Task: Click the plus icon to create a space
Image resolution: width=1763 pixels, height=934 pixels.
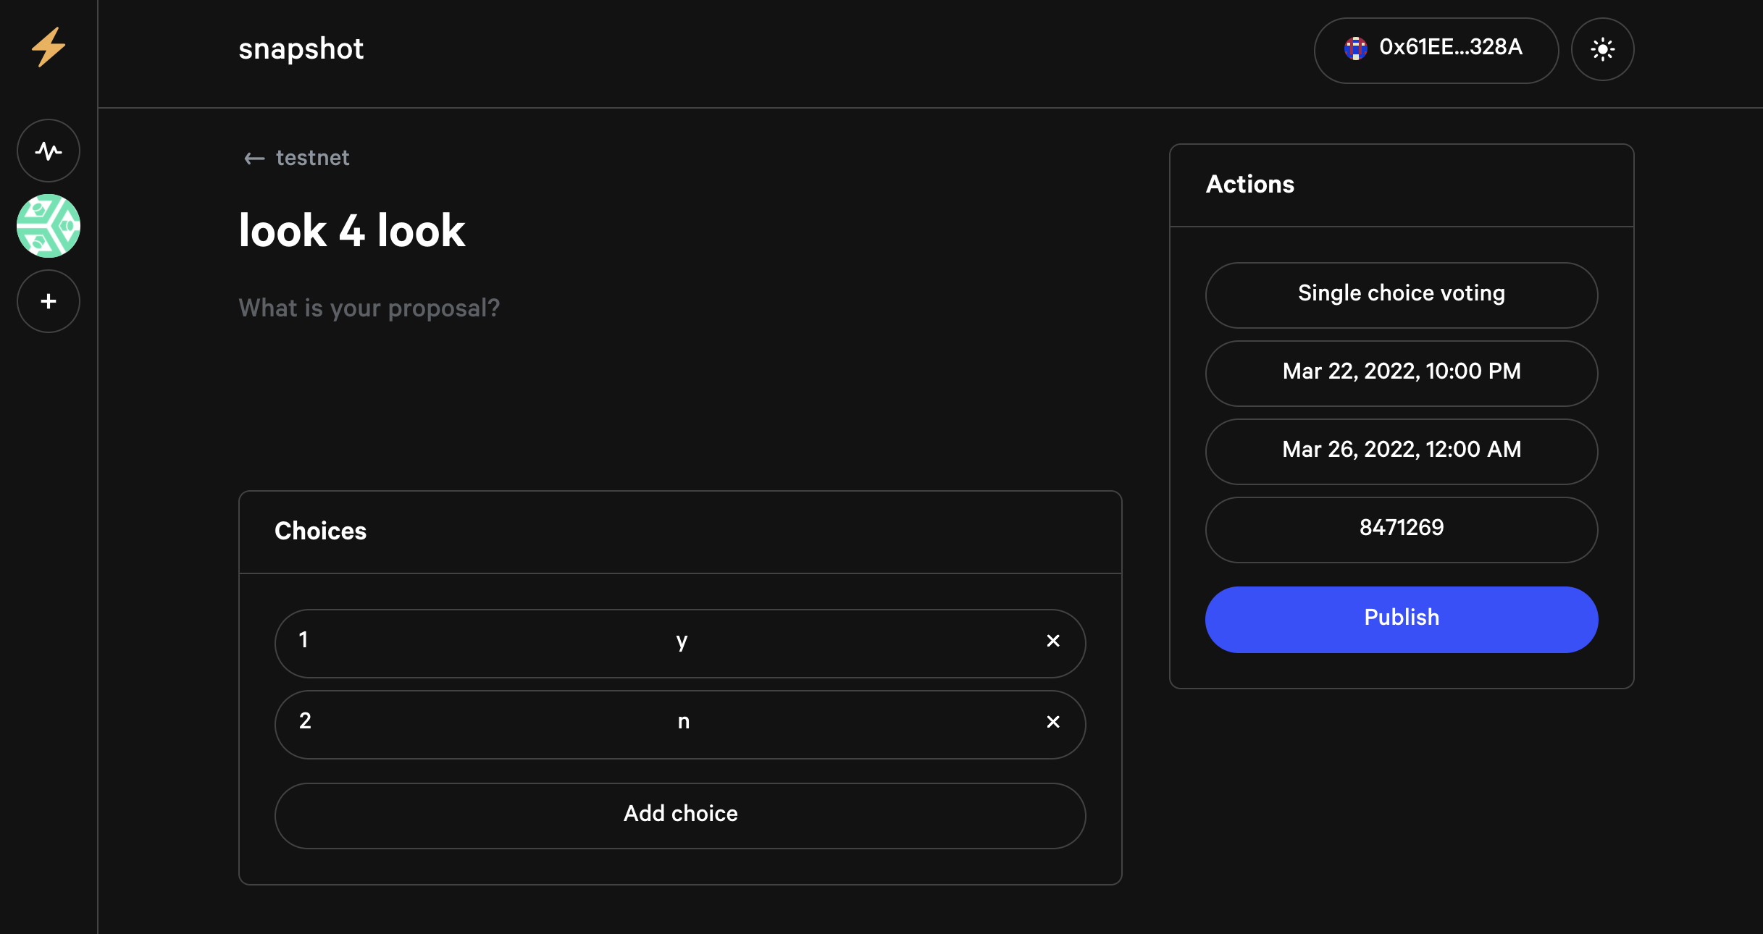Action: [x=48, y=300]
